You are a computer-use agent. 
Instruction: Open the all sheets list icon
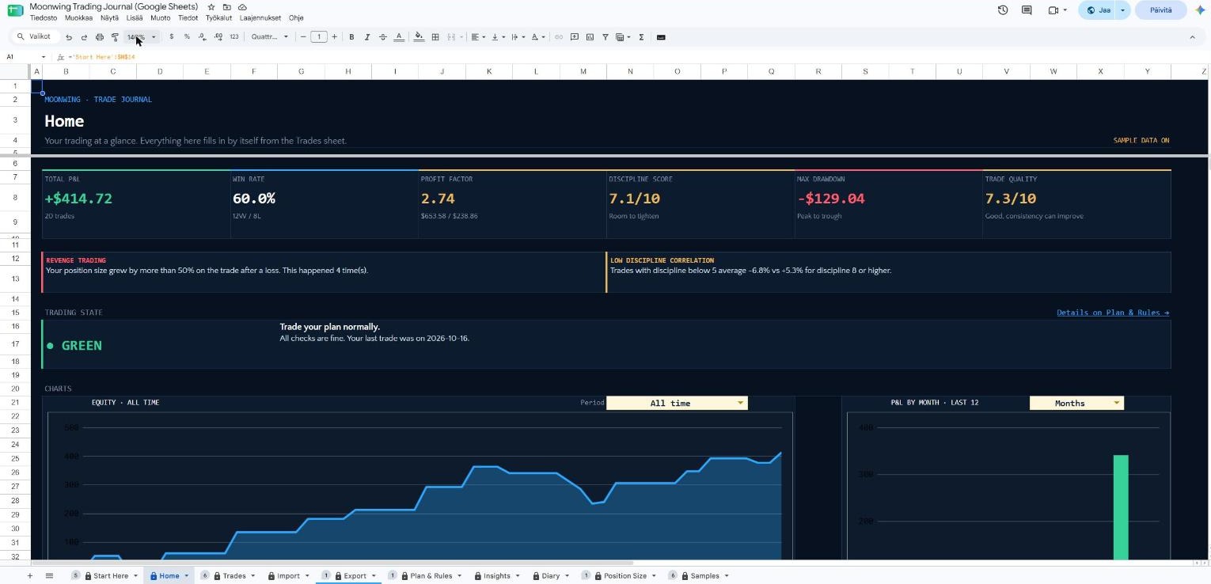(49, 576)
